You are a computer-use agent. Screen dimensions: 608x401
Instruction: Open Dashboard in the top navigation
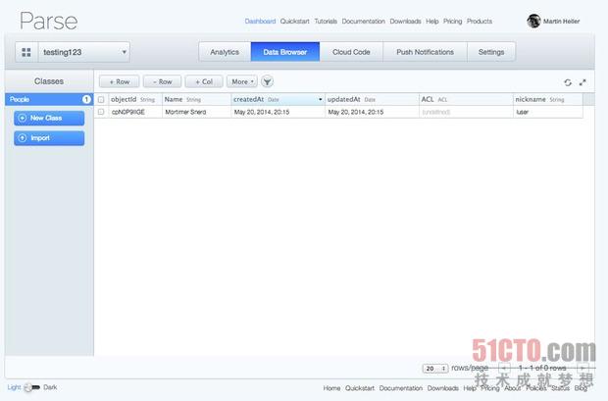[x=260, y=22]
